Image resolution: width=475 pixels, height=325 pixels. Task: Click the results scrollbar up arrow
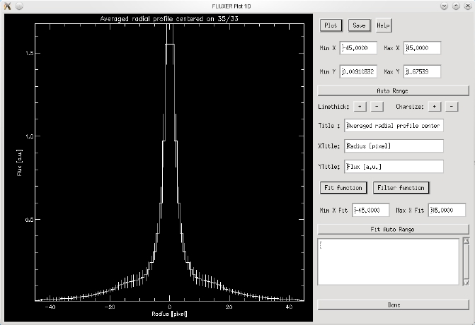pyautogui.click(x=467, y=241)
